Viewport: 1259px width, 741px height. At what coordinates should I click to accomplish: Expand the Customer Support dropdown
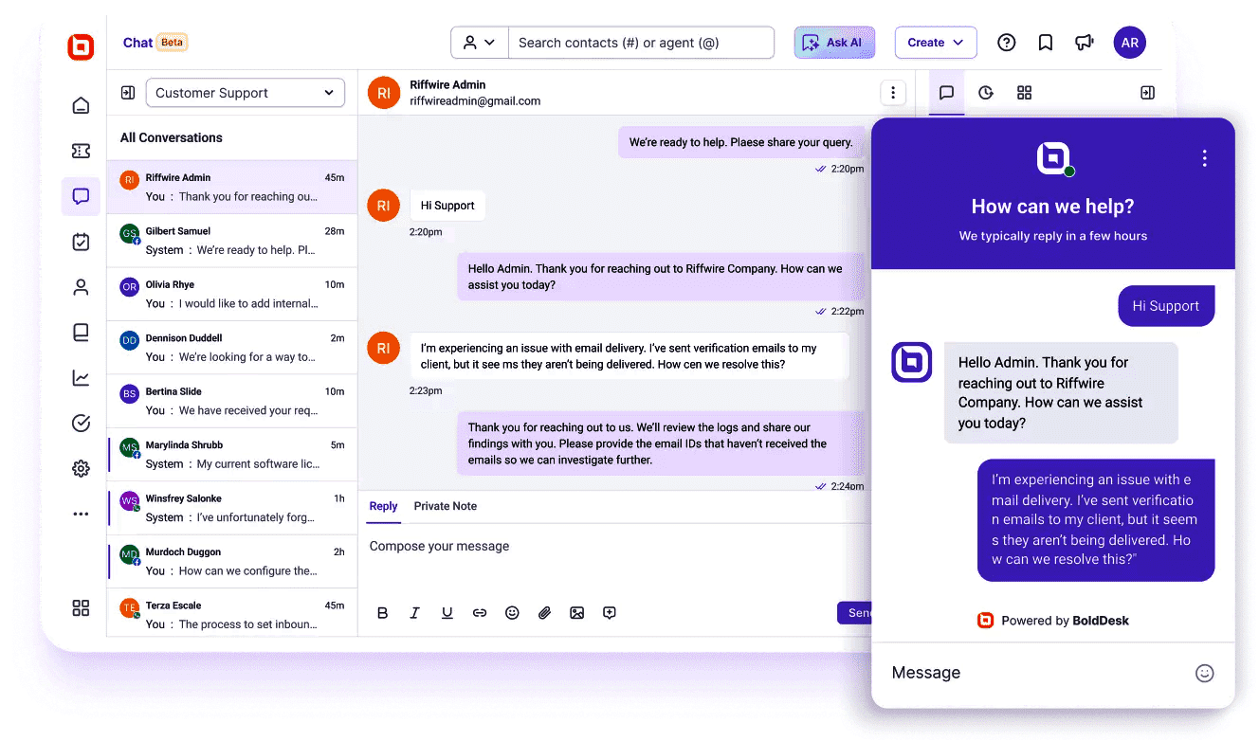(x=245, y=93)
